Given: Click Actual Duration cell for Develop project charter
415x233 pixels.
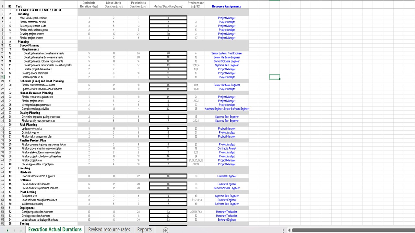Looking at the screenshot, I should pyautogui.click(x=168, y=34).
